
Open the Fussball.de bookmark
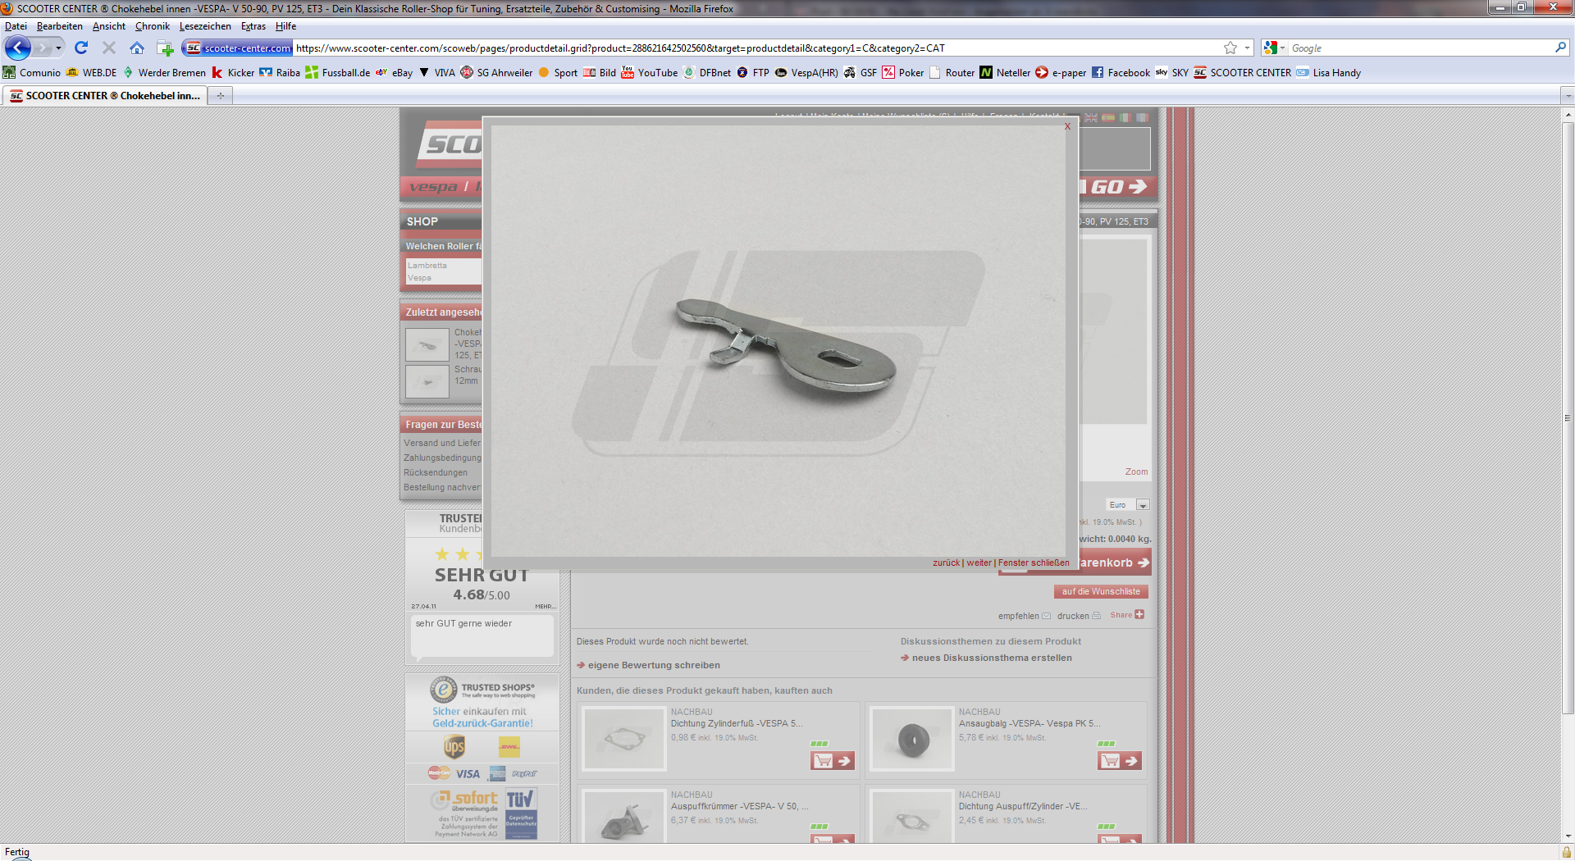point(337,72)
